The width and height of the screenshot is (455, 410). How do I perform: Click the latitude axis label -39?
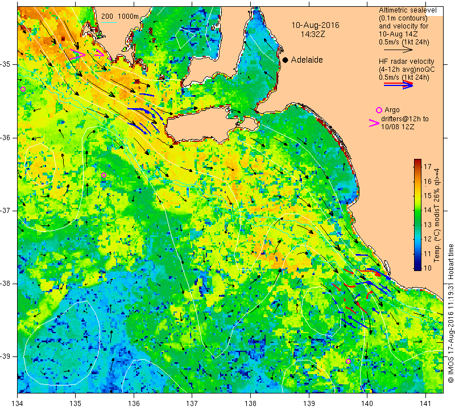[5, 356]
